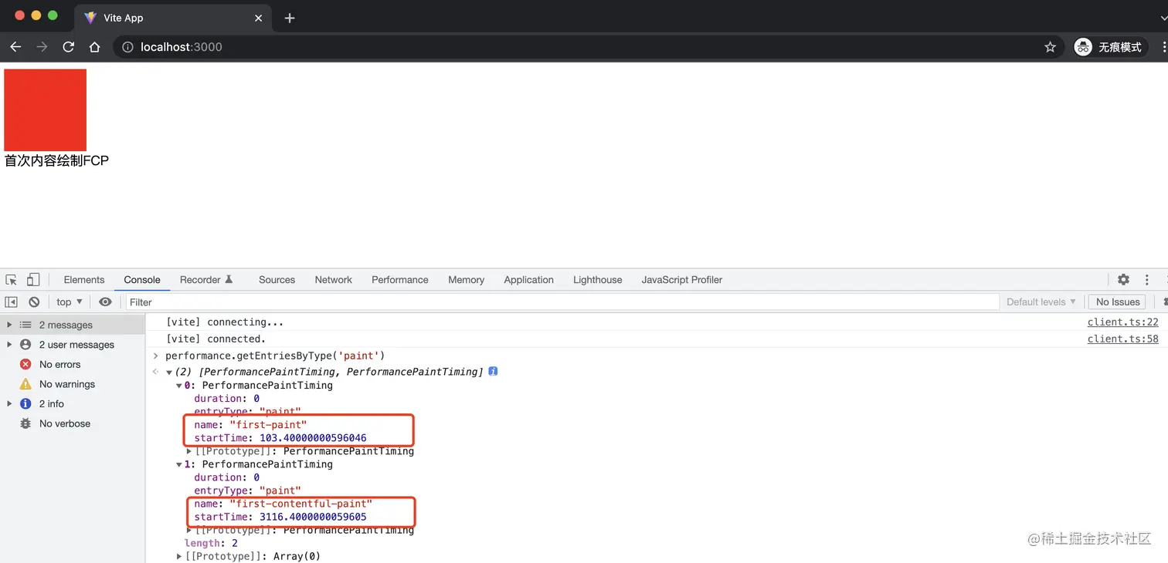1168x563 pixels.
Task: Open DevTools more options menu
Action: [x=1147, y=280]
